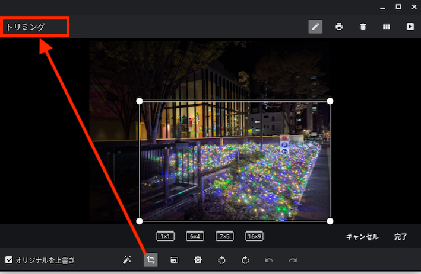This screenshot has height=274, width=421.
Task: Click the pencil edit icon
Action: (x=315, y=27)
